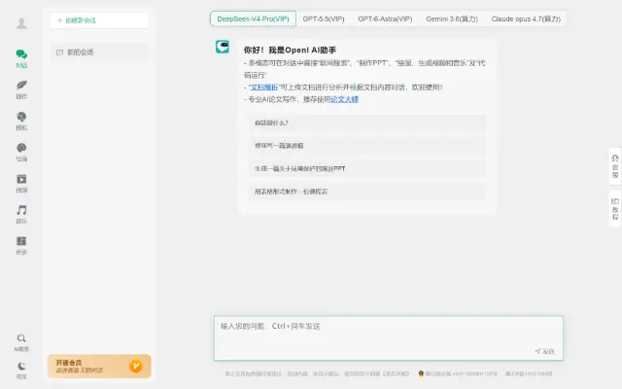Switch to the Claude opus 4.7 model tab

tap(526, 18)
